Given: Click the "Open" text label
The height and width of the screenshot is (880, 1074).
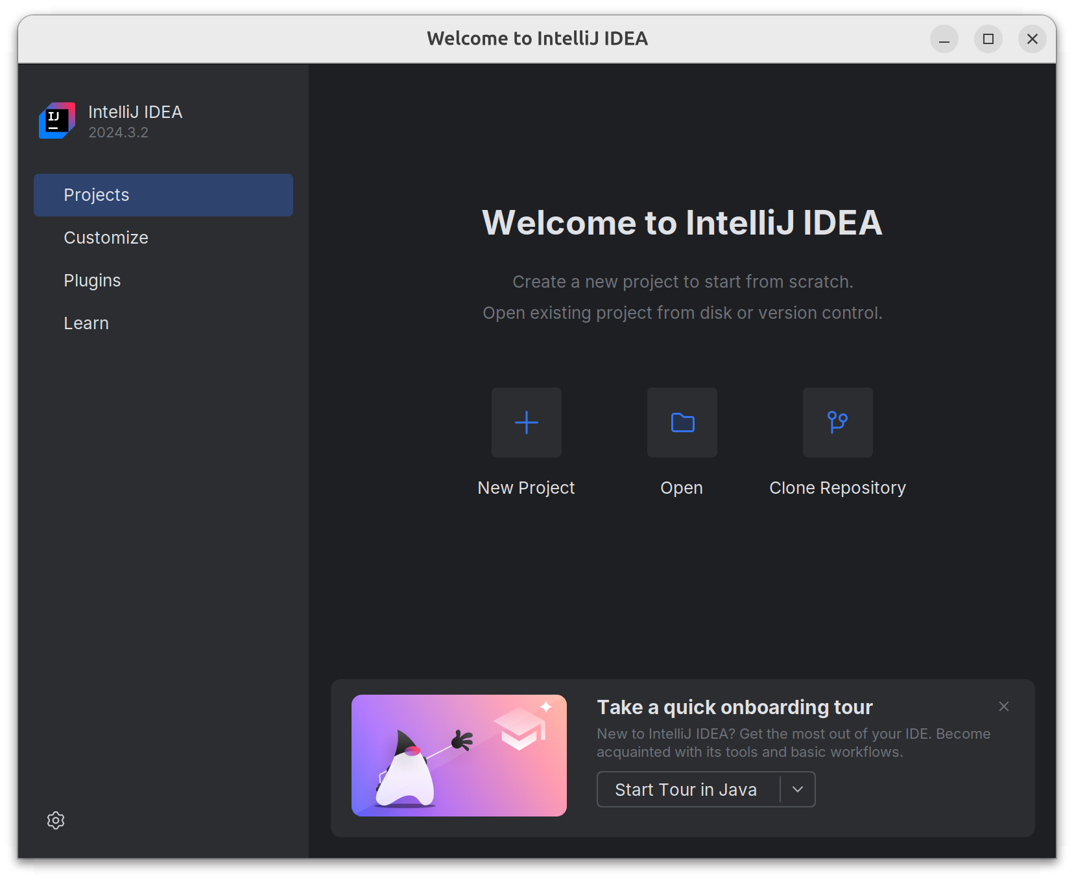Looking at the screenshot, I should click(682, 488).
